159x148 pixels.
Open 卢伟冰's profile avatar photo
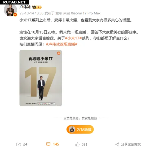10,10
